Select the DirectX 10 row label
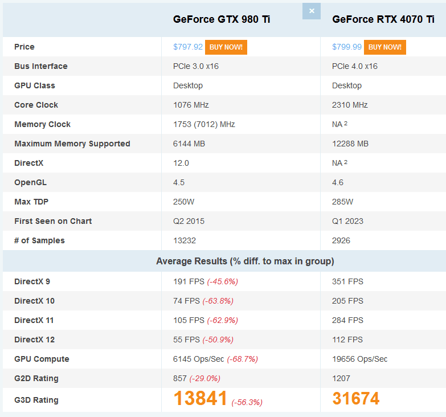Screen dimensions: 446x417 pos(34,301)
